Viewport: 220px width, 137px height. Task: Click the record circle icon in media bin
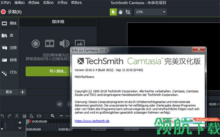(x=36, y=44)
